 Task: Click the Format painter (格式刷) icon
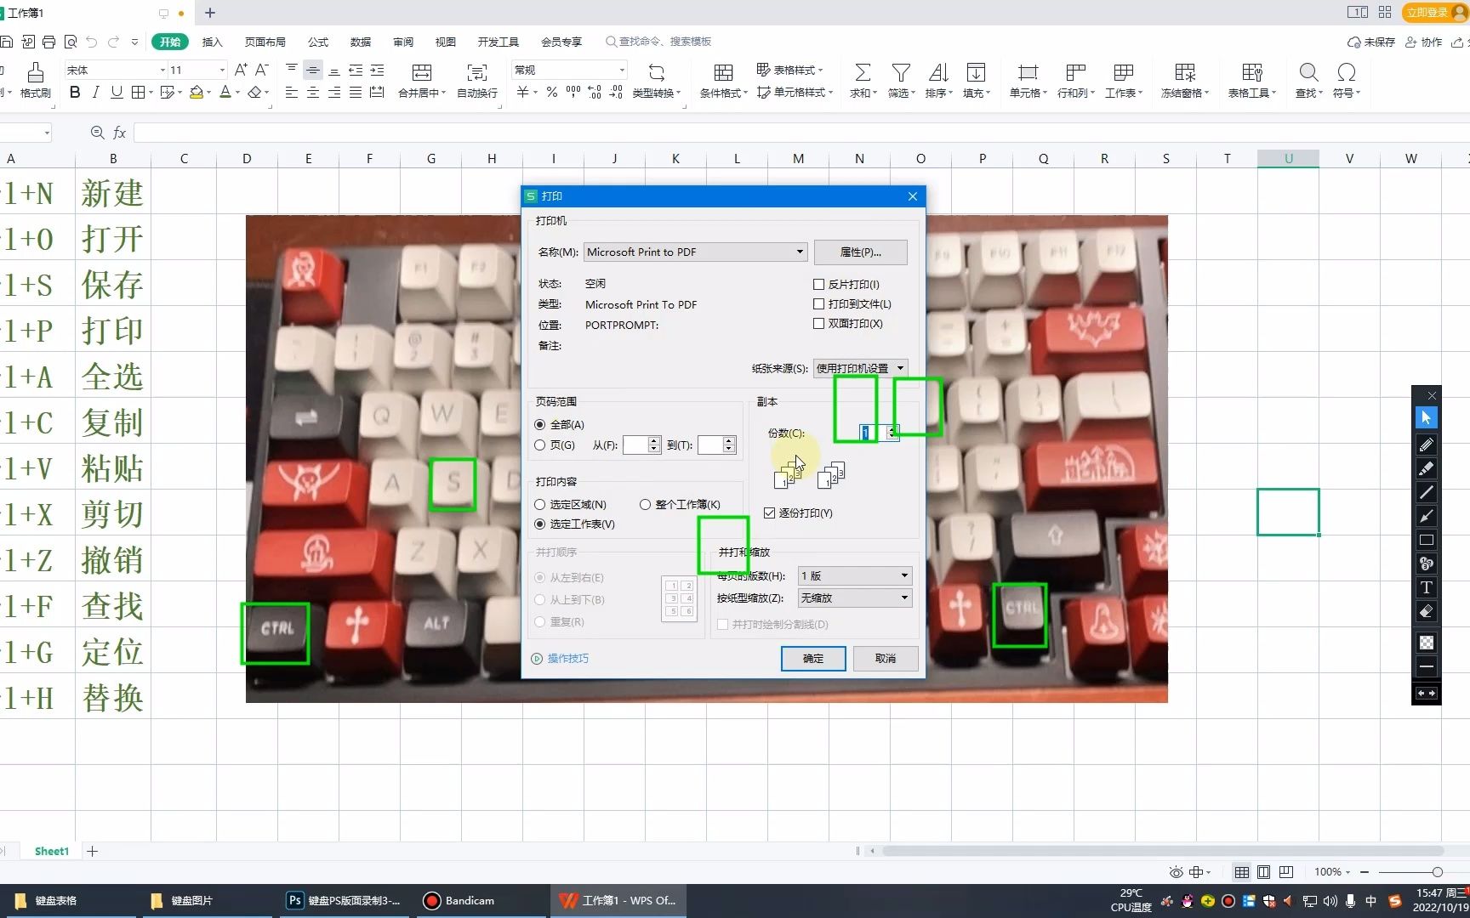[x=35, y=81]
